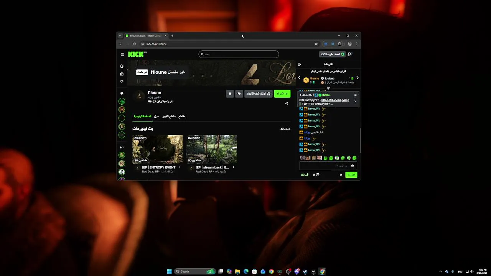The height and width of the screenshot is (276, 491).
Task: Go back in Chrome
Action: click(x=120, y=44)
